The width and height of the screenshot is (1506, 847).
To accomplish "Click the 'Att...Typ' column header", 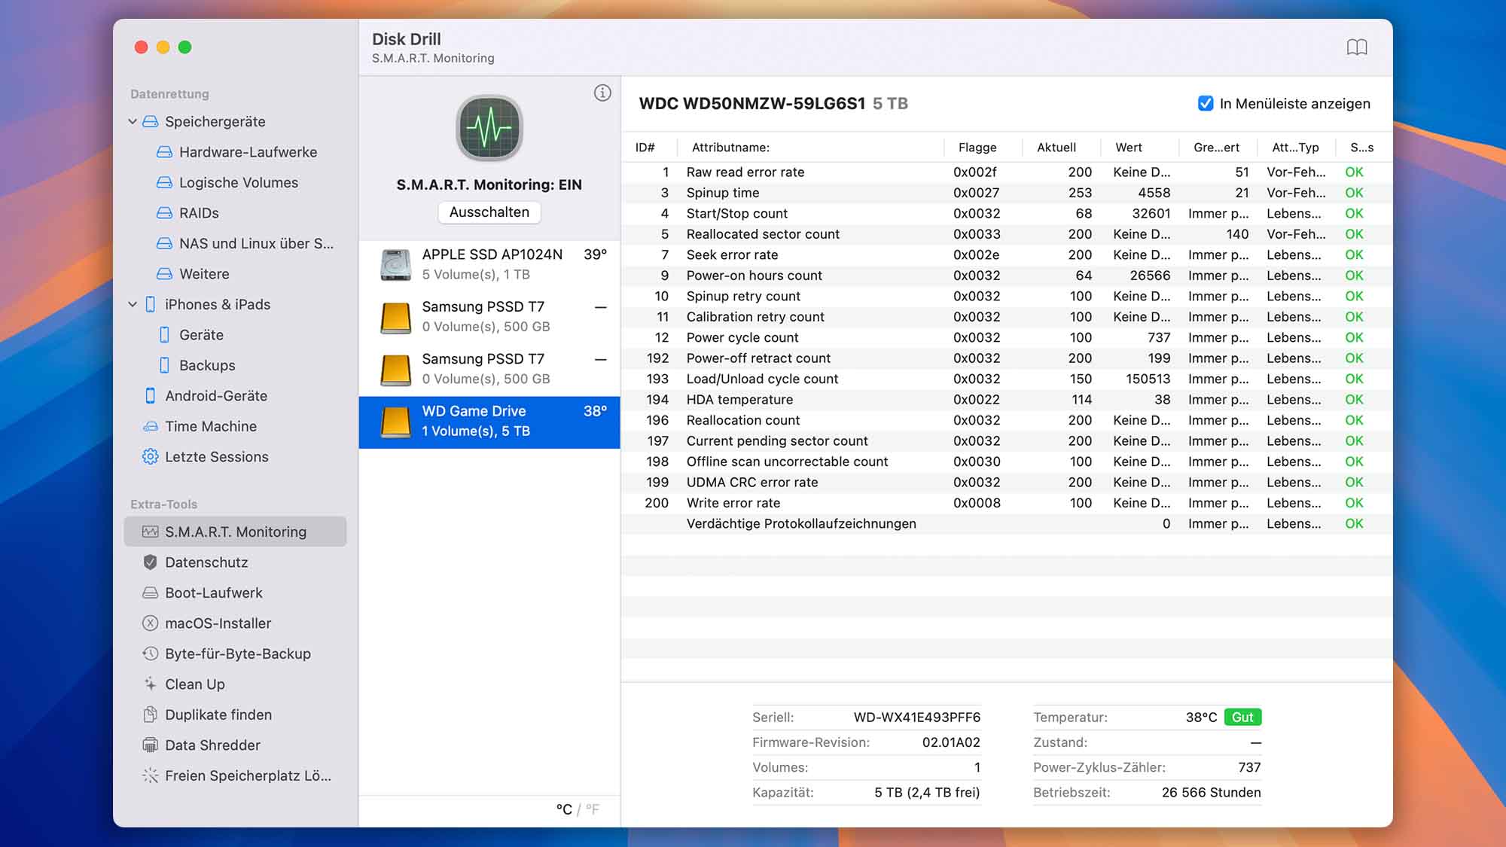I will (x=1295, y=148).
